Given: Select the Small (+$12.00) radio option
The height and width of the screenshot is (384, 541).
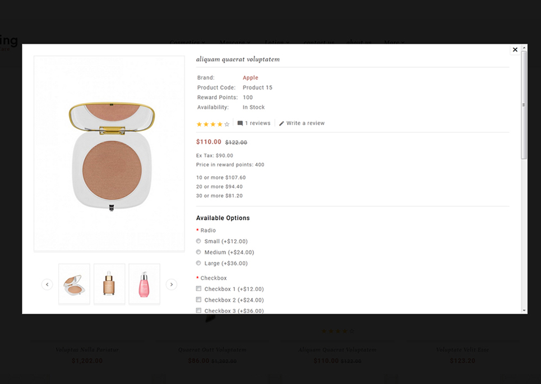Looking at the screenshot, I should [198, 241].
